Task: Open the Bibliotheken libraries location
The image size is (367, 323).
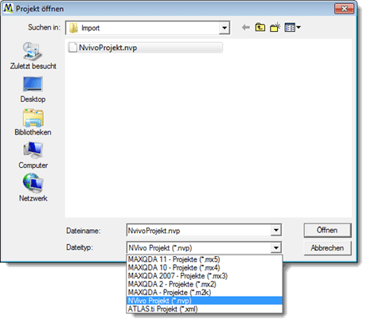Action: click(x=33, y=123)
